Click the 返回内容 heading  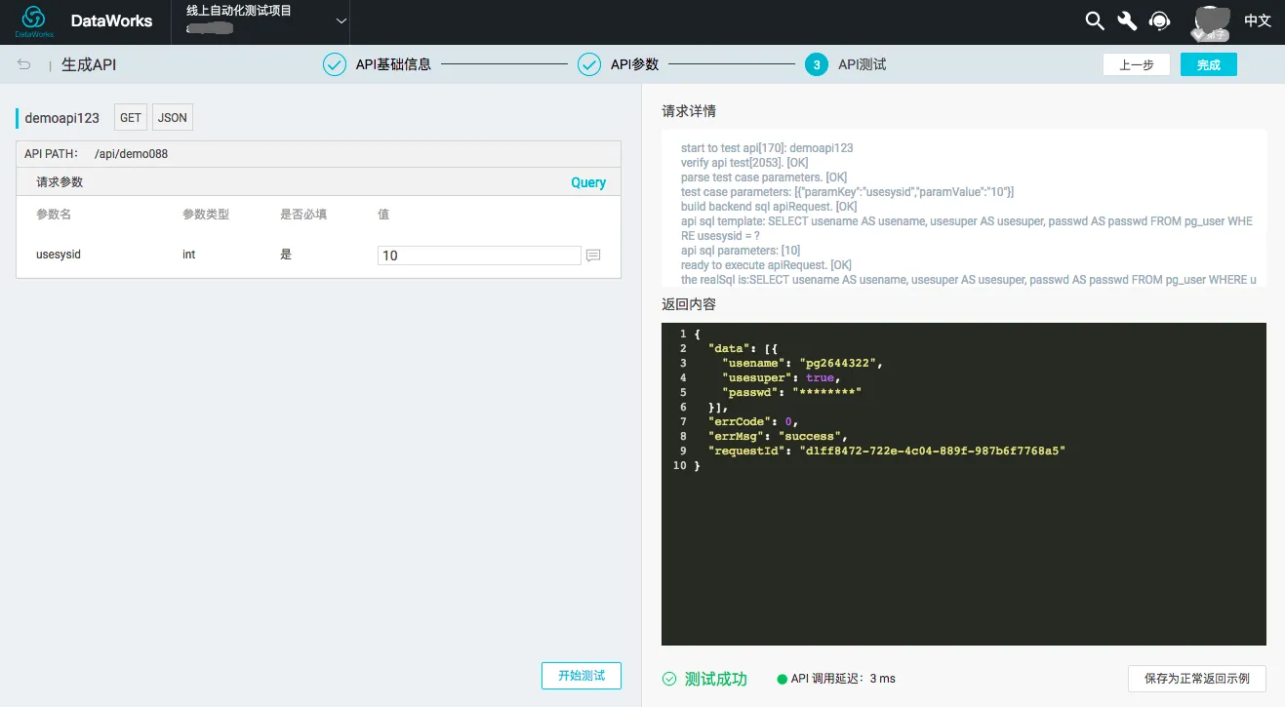689,304
